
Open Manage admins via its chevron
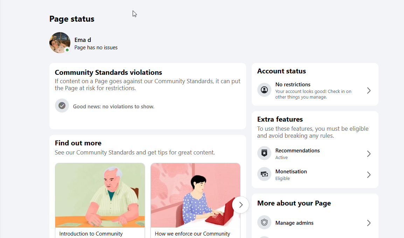pyautogui.click(x=369, y=223)
